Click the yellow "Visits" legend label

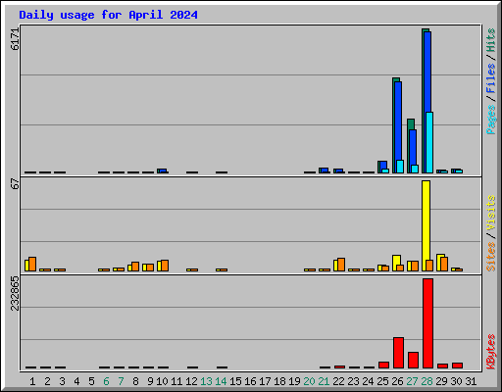491,213
